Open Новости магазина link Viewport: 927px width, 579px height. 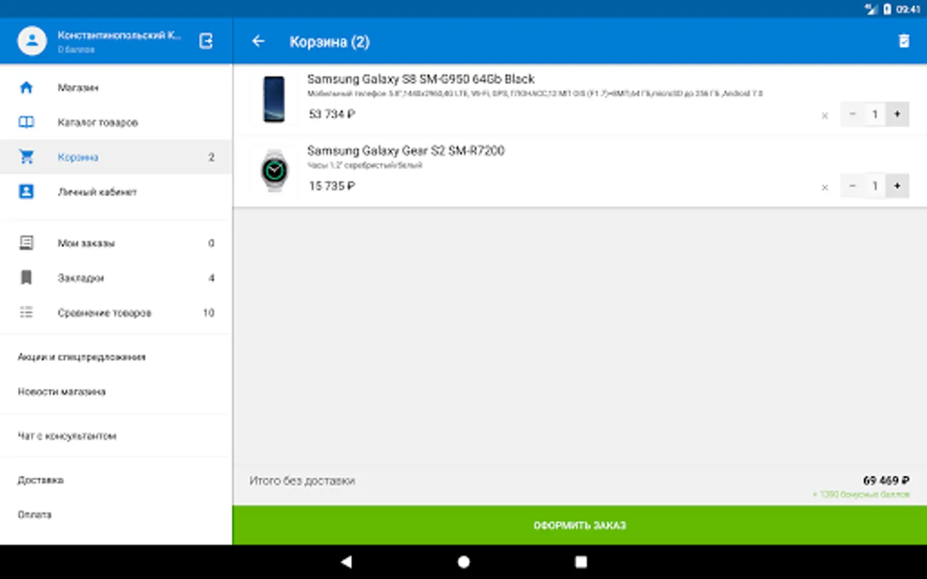tap(62, 392)
